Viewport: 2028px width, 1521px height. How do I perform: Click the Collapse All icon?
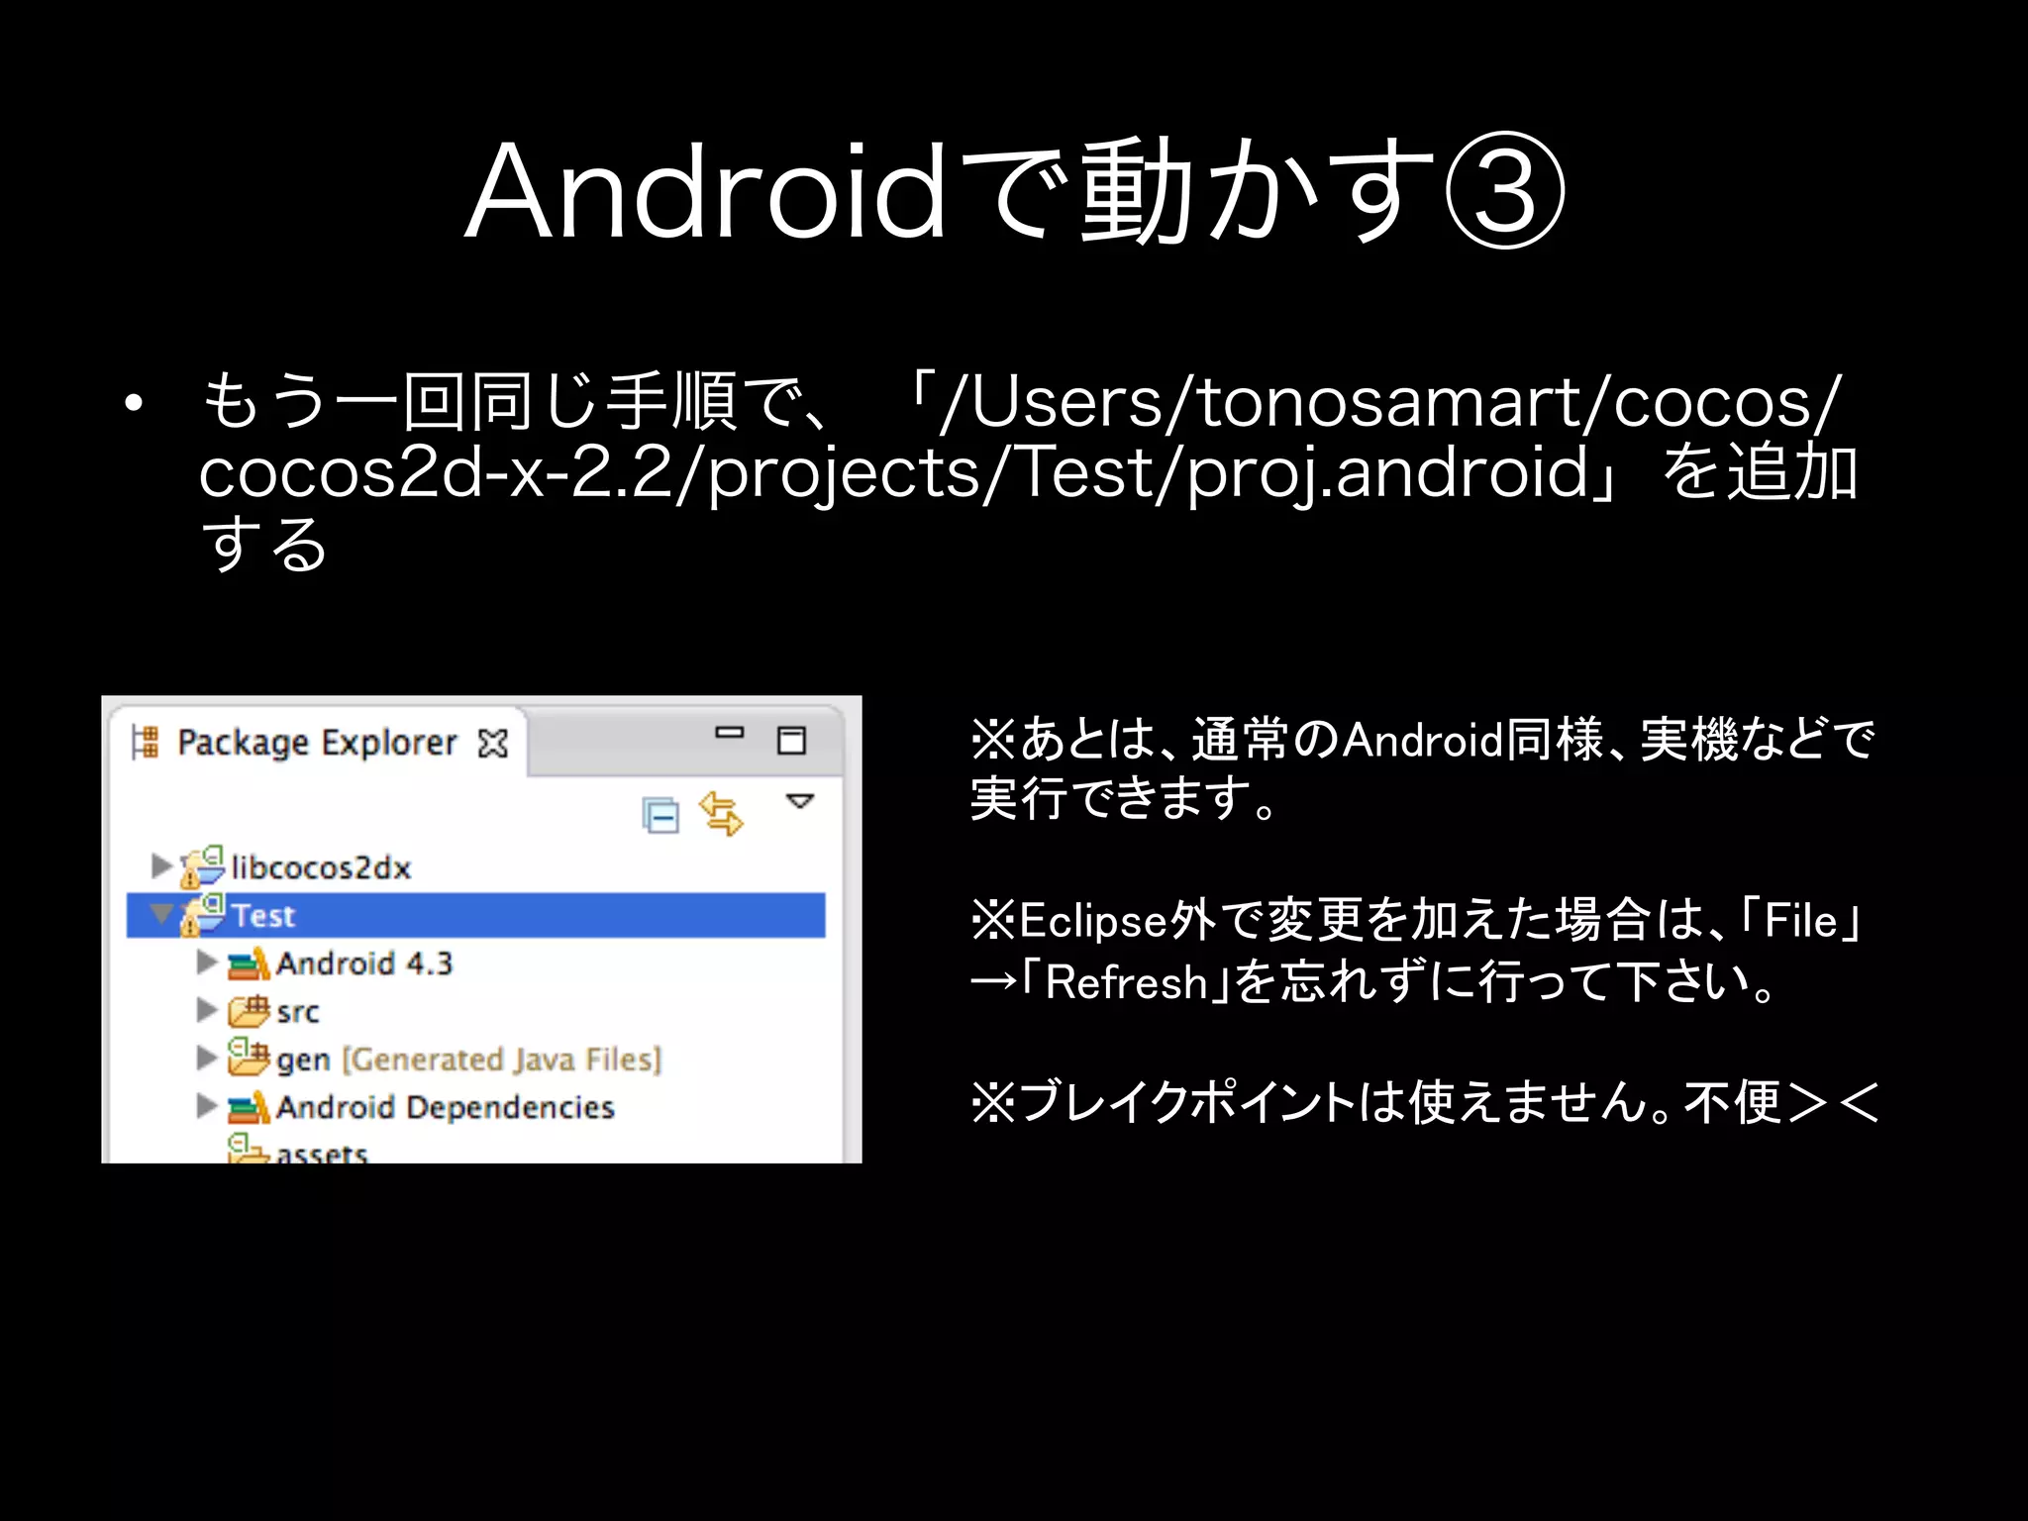pyautogui.click(x=660, y=816)
